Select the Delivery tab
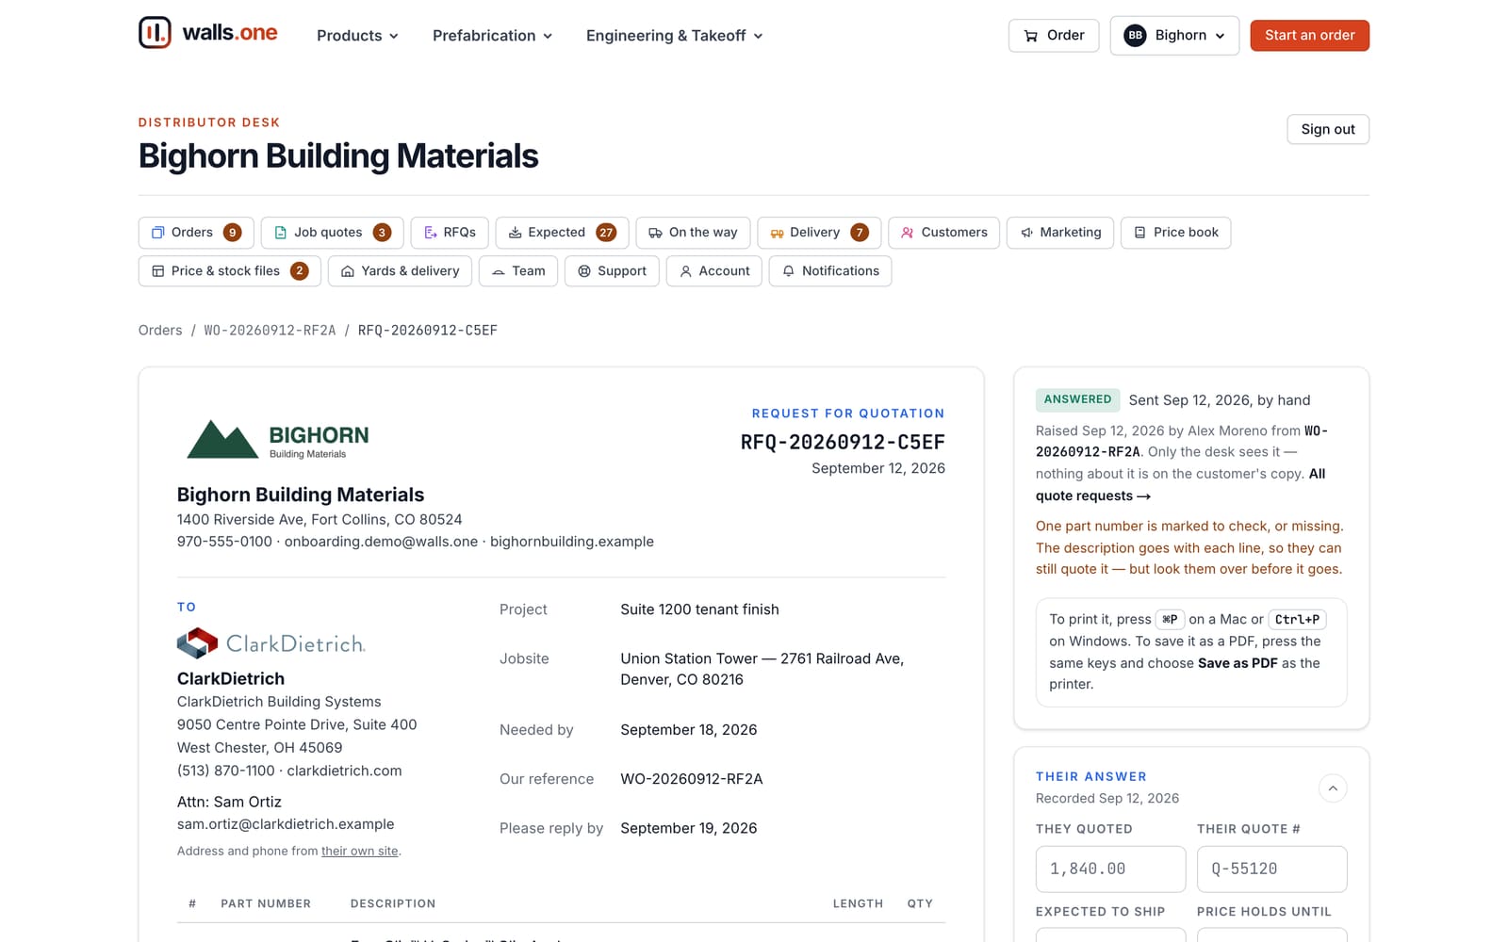Image resolution: width=1508 pixels, height=942 pixels. click(x=819, y=233)
